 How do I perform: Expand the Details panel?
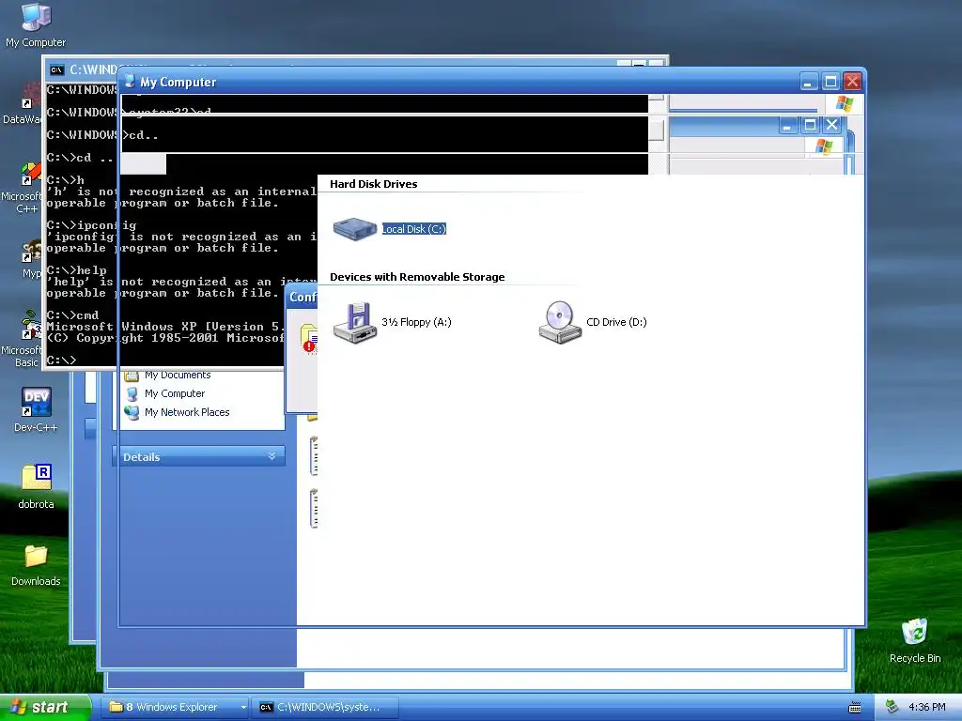pyautogui.click(x=272, y=456)
